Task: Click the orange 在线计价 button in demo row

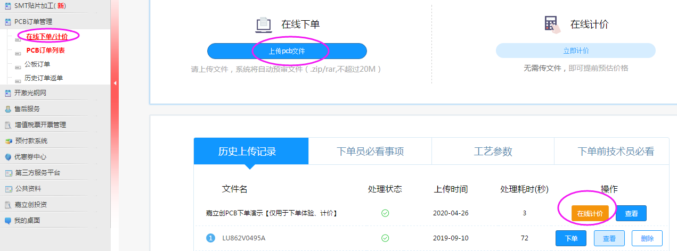Action: (x=590, y=213)
